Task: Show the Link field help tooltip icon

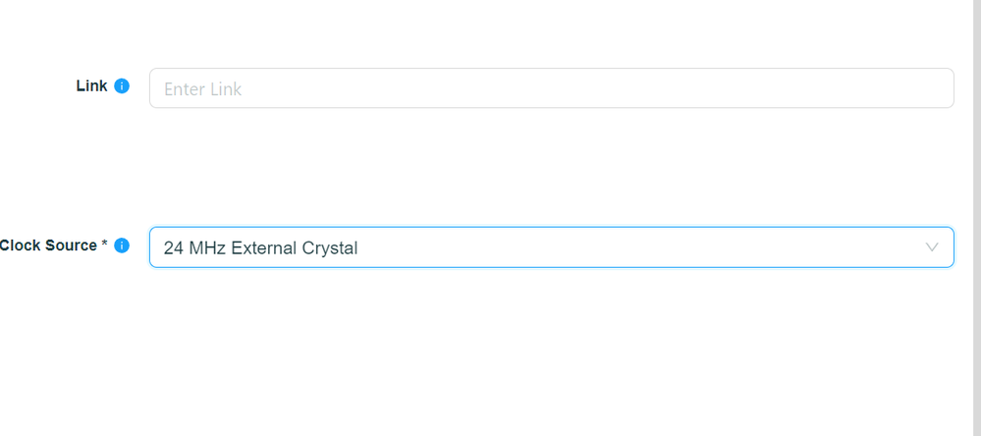Action: click(x=122, y=86)
